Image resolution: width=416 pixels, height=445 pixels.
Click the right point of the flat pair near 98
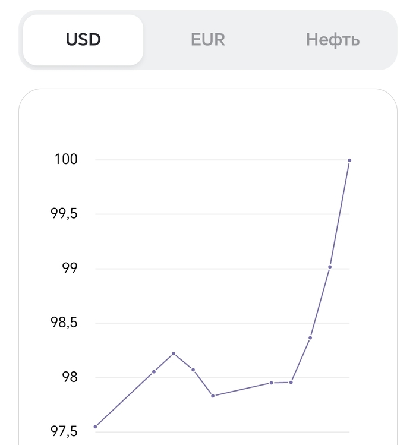291,382
